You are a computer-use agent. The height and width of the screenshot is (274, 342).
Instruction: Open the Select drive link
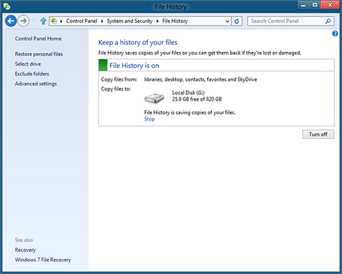[x=28, y=64]
